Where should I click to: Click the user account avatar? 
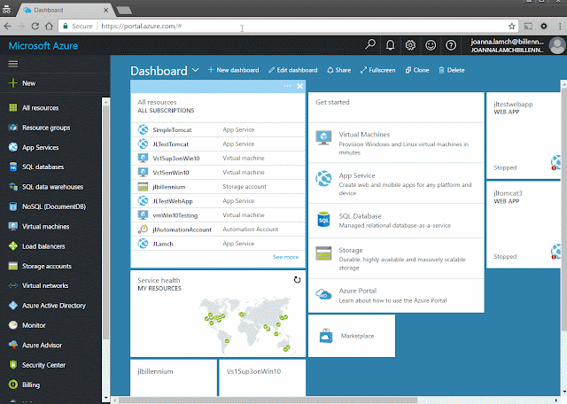(x=557, y=45)
